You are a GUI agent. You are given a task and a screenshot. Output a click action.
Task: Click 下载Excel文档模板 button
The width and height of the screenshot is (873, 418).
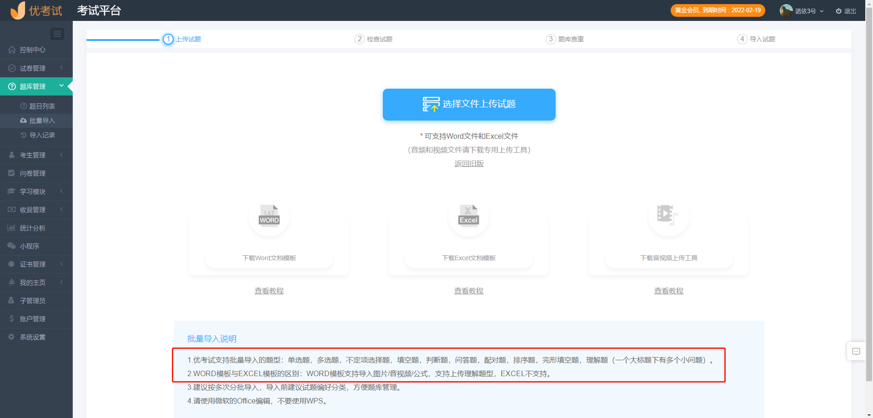click(x=469, y=258)
